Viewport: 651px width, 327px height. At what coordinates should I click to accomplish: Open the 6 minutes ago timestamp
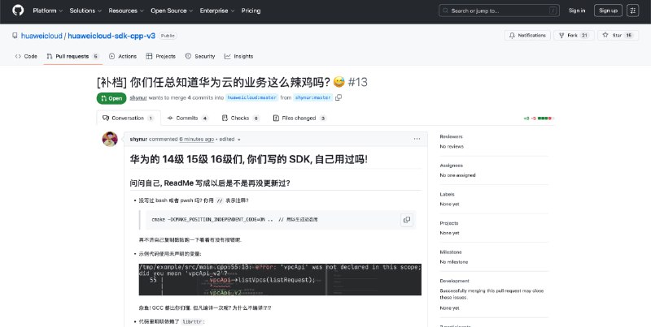tap(197, 139)
